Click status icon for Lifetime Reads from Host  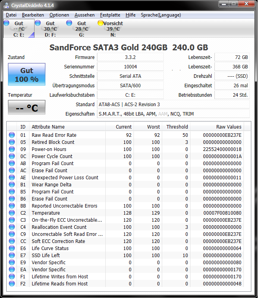tap(12, 283)
